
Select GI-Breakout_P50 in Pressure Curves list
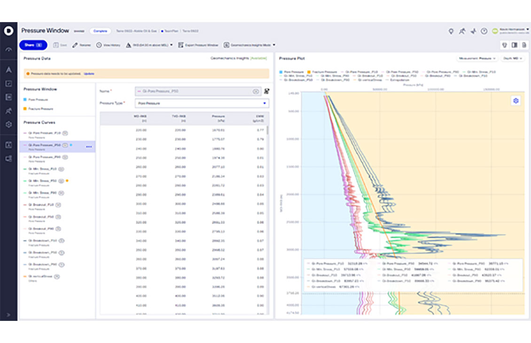coord(40,217)
